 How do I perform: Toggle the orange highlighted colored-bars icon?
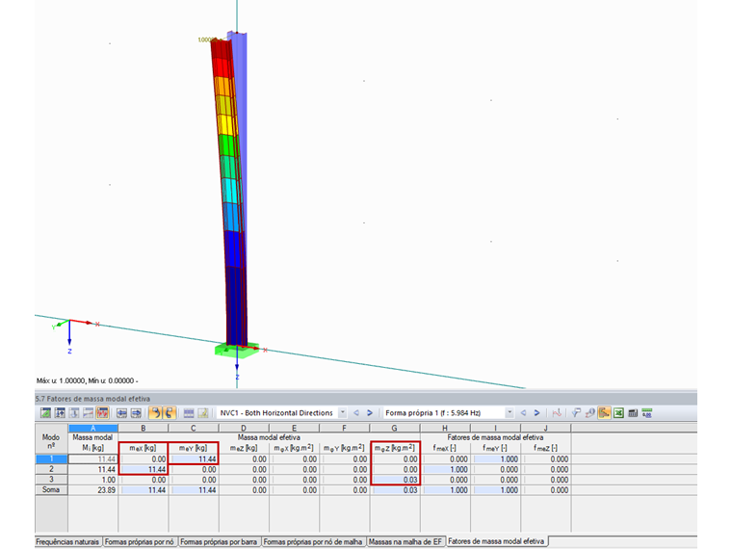[604, 413]
